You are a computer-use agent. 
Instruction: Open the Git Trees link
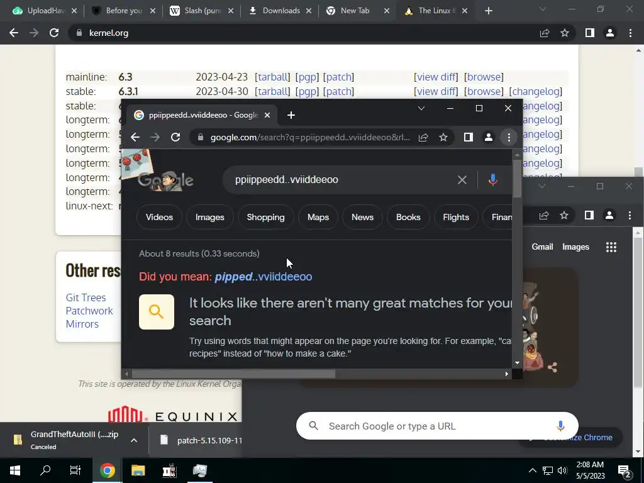86,297
